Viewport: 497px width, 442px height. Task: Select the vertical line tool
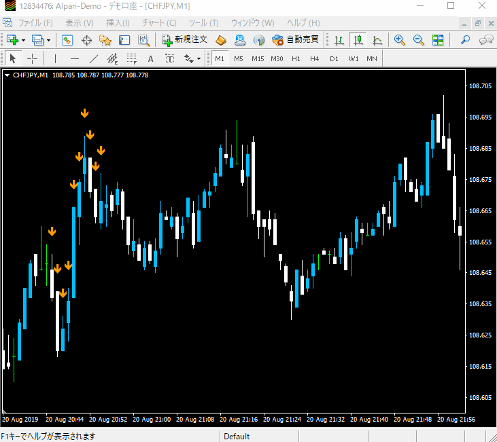tap(55, 58)
